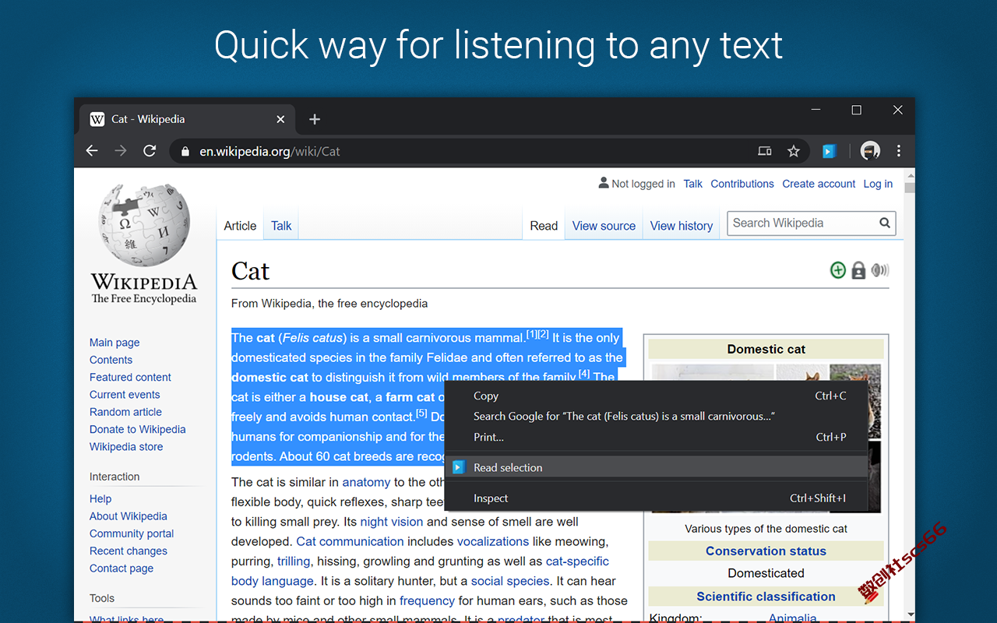Click the Wikipedia favicon on the tab
Image resolution: width=997 pixels, height=623 pixels.
[97, 119]
